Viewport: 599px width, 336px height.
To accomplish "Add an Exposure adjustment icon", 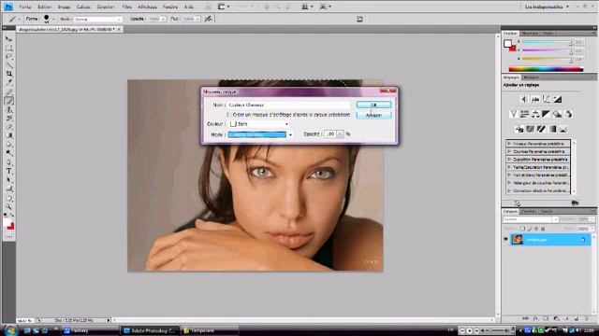I will click(558, 100).
